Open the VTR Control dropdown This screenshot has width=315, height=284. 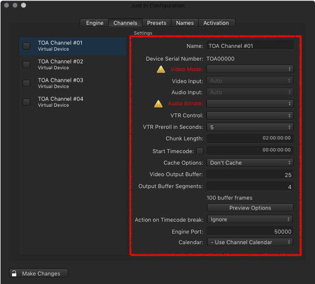(x=250, y=115)
